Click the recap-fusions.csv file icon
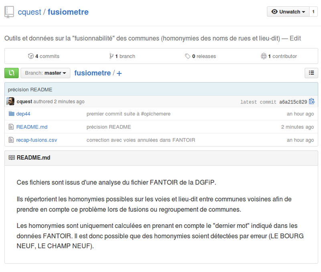Viewport: 321px width, 272px height. [11, 140]
